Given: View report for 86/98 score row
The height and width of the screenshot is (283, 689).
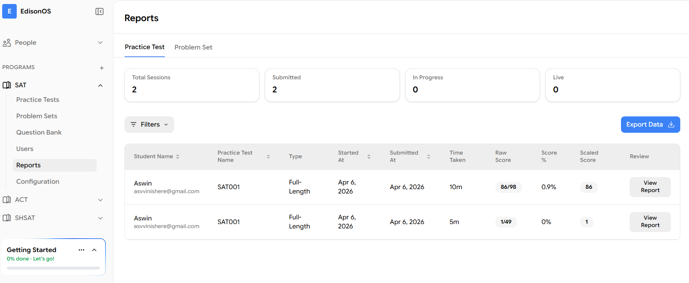Looking at the screenshot, I should tap(650, 187).
